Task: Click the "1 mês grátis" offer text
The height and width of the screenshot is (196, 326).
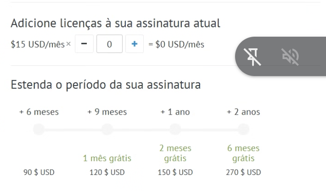Action: click(x=107, y=158)
